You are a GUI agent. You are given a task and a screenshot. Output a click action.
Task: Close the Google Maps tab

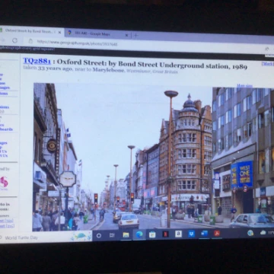[126, 35]
